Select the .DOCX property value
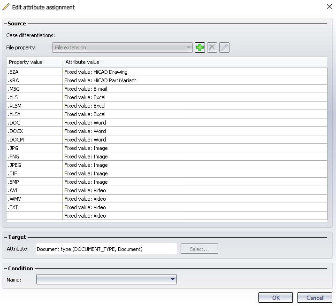This screenshot has height=306, width=336. point(35,131)
